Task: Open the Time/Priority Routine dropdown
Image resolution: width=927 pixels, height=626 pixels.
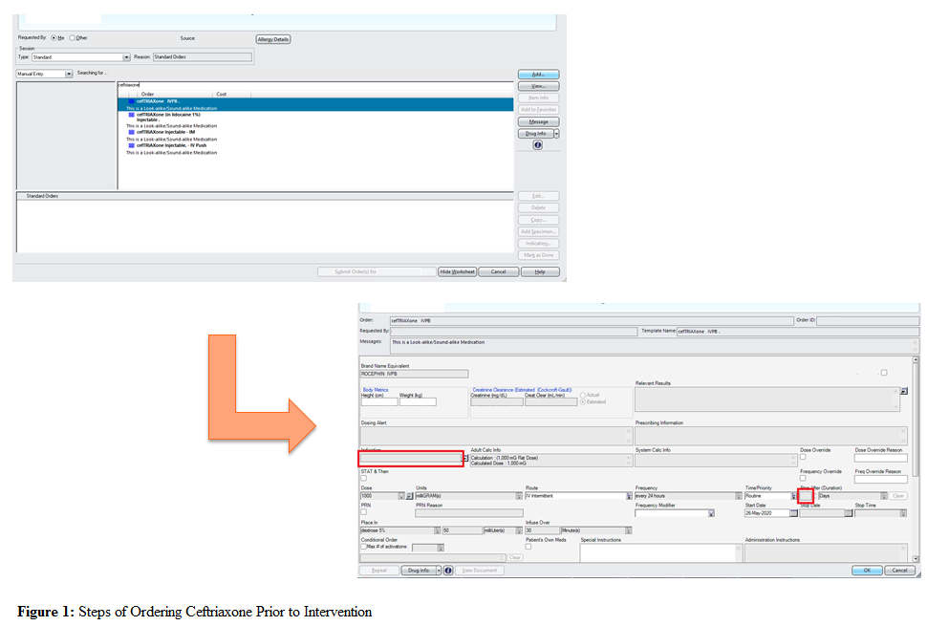Action: click(792, 496)
